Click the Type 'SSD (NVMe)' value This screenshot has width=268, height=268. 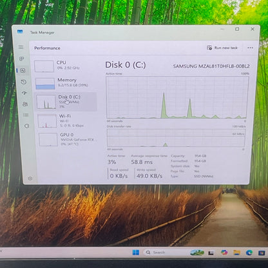204,176
